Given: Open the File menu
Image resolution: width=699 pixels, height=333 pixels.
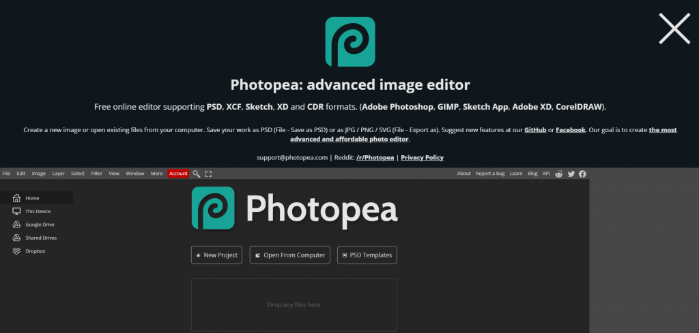Looking at the screenshot, I should [6, 174].
